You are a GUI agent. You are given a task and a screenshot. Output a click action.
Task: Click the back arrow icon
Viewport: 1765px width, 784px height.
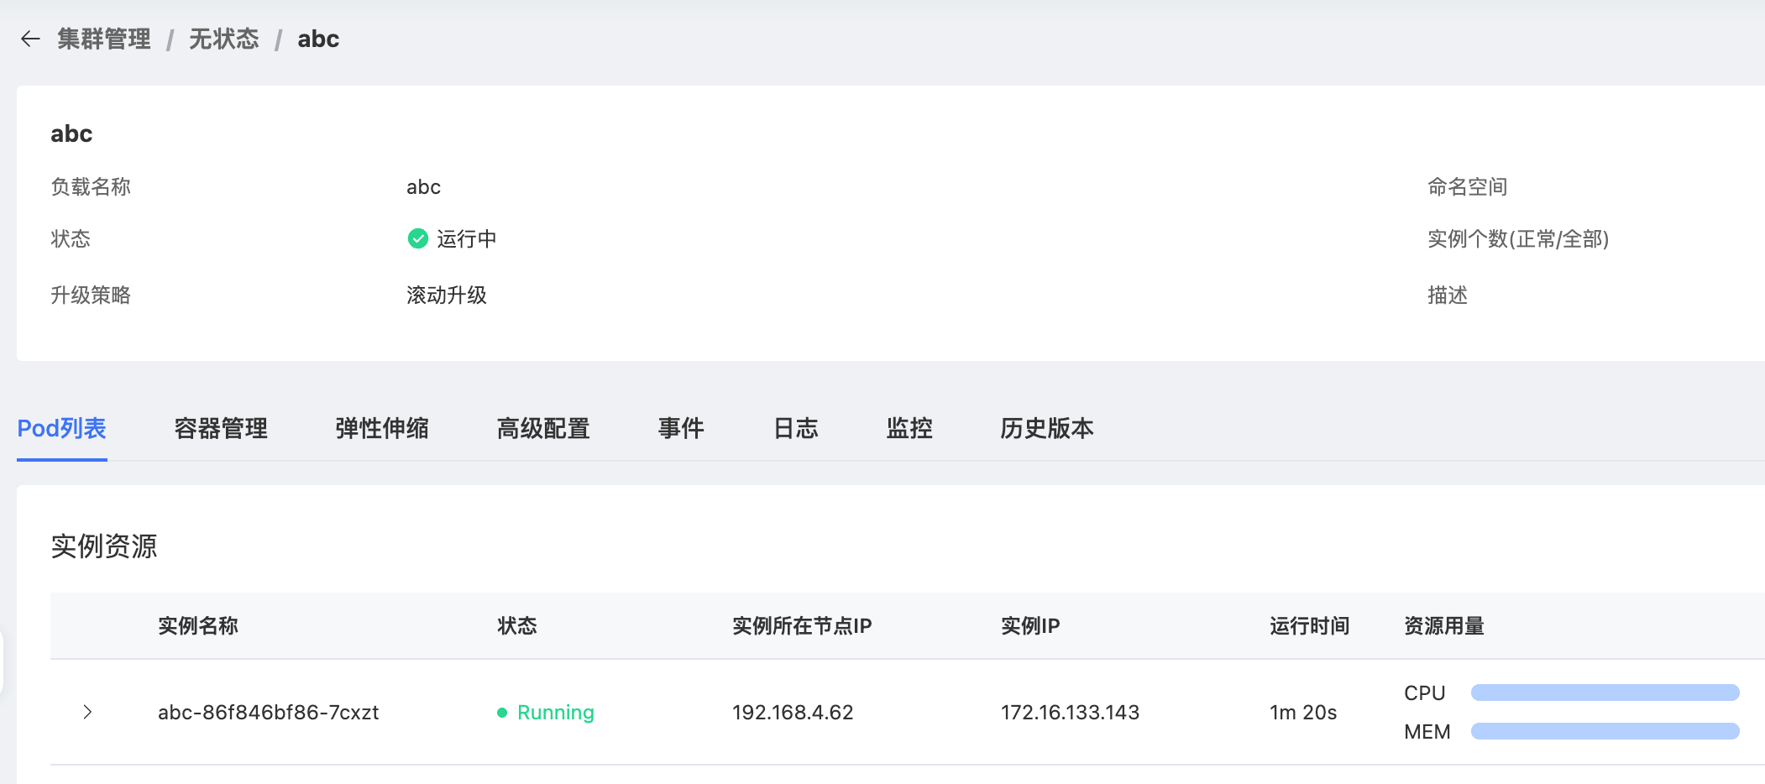30,39
